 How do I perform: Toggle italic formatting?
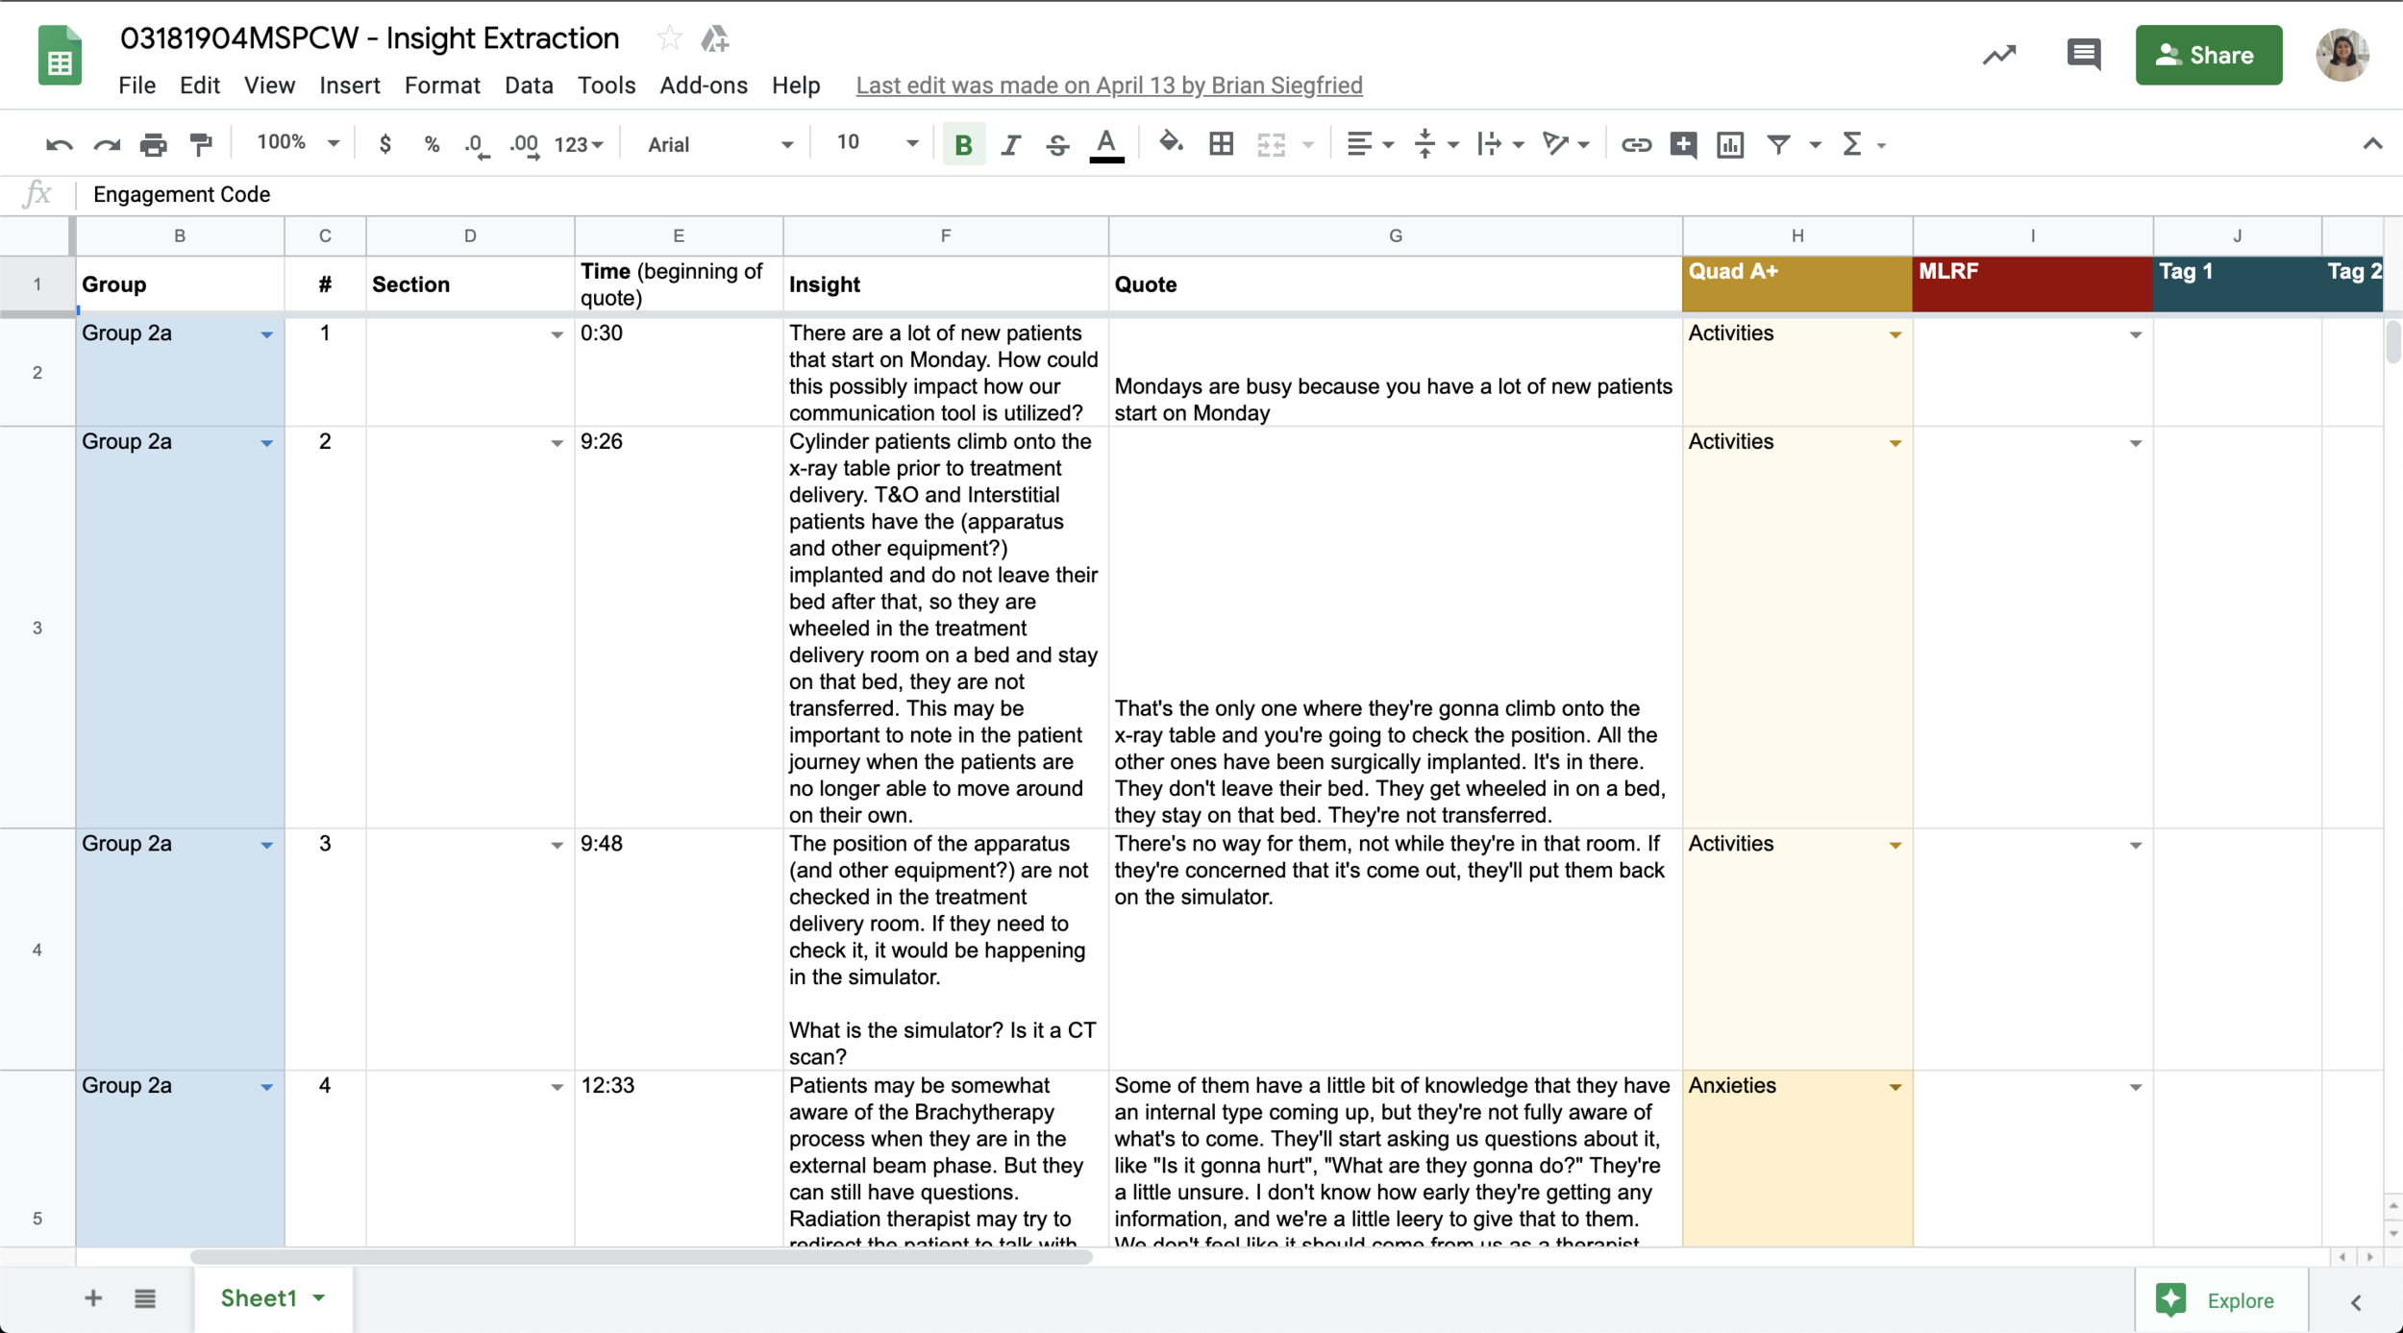tap(1010, 144)
